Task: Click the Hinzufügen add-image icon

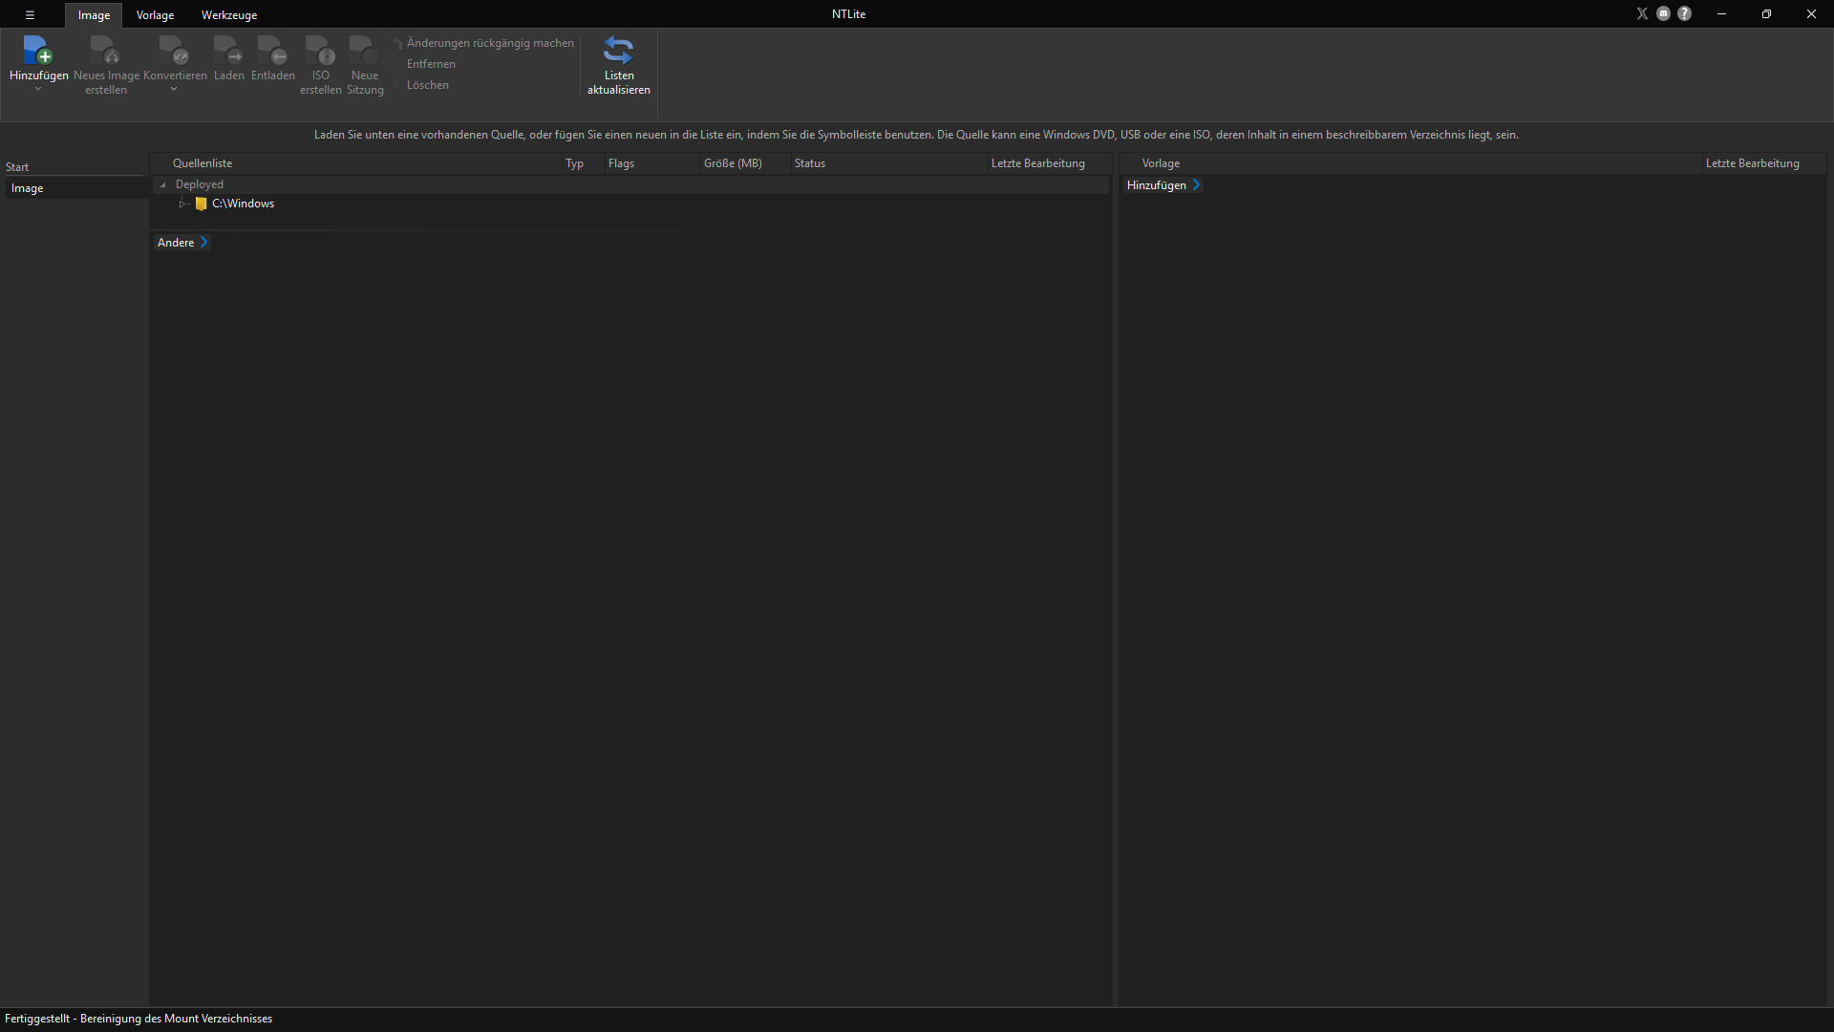Action: point(38,50)
